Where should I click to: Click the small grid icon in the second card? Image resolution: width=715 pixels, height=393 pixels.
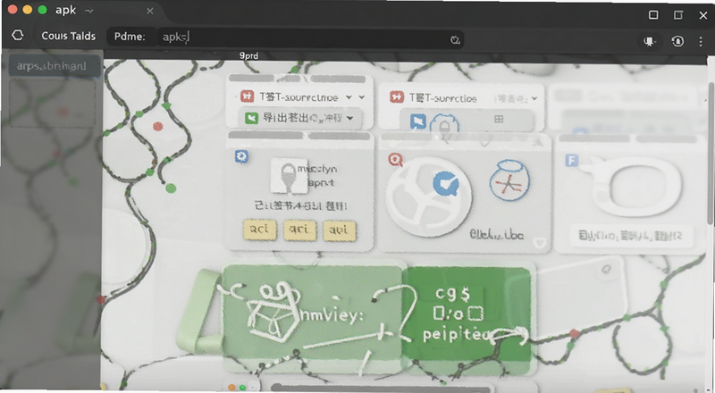pos(499,119)
